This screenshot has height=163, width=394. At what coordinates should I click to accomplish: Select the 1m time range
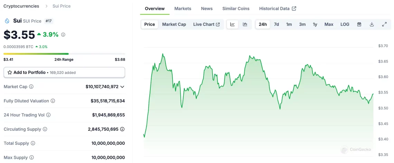(289, 24)
